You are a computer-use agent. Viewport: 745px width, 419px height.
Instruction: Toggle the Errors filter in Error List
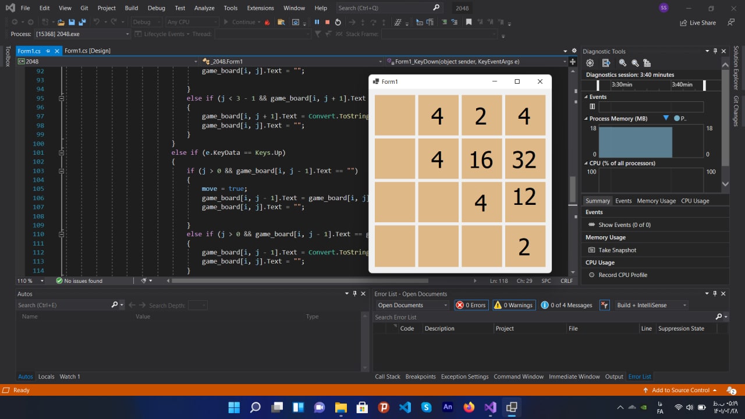(x=471, y=305)
